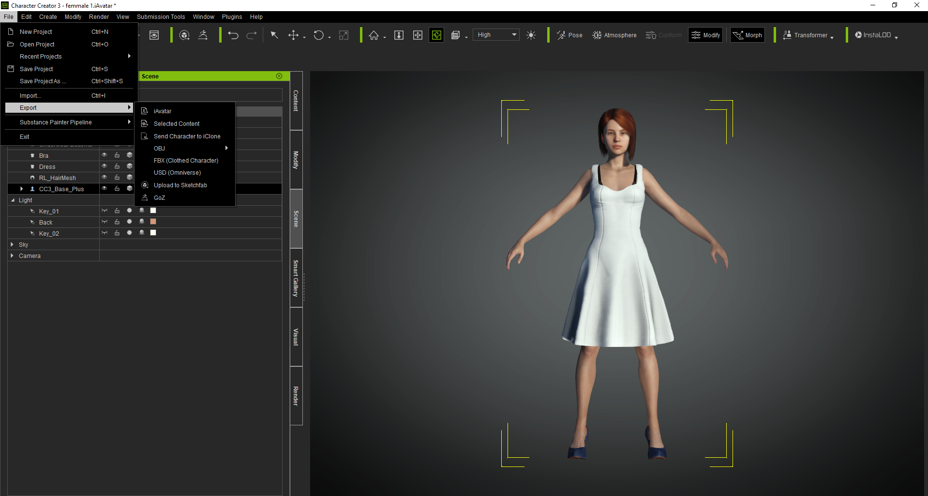Open the Substance Painter Pipeline submenu
This screenshot has height=496, width=928.
pyautogui.click(x=69, y=122)
